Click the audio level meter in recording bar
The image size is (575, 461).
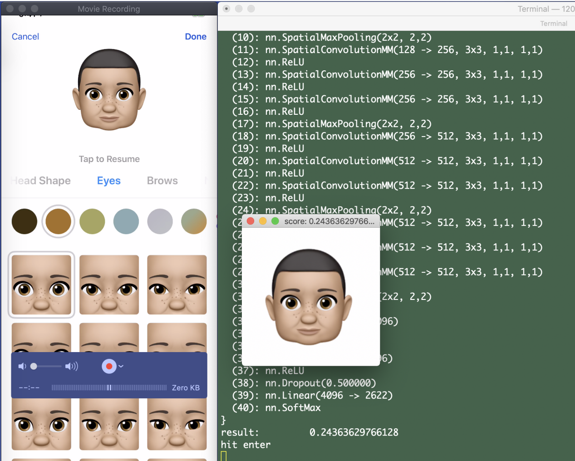tap(109, 387)
